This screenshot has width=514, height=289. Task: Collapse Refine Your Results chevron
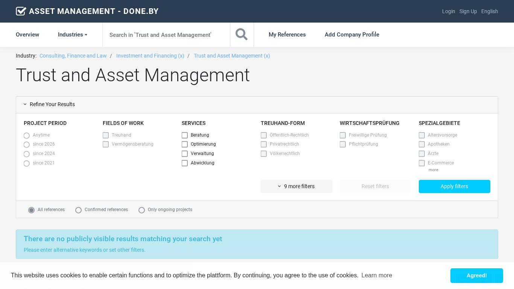(x=25, y=105)
